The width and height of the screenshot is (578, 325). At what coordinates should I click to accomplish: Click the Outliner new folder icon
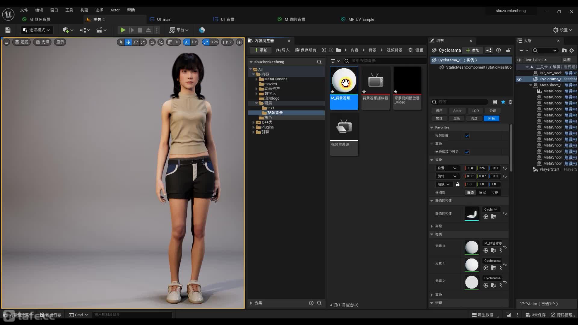[x=564, y=51]
